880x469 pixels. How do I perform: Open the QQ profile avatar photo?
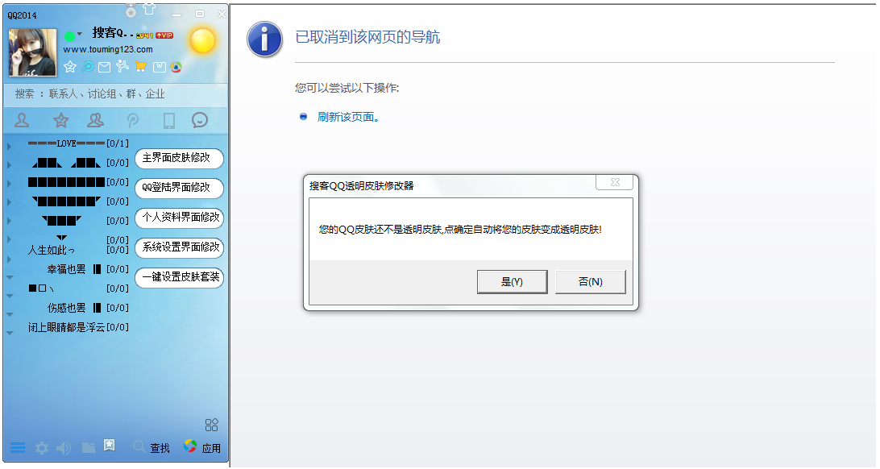click(32, 52)
